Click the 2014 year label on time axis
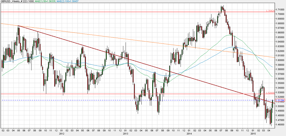This screenshot has height=136, width=286. (190, 134)
